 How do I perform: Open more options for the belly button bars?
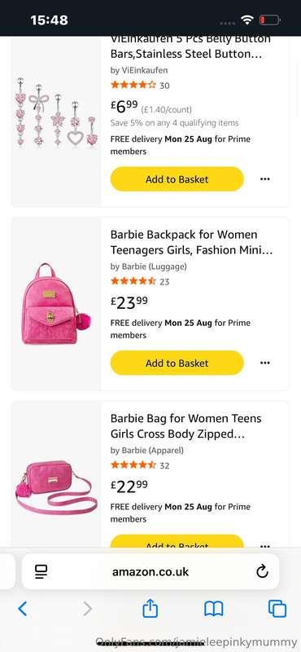[x=265, y=179]
